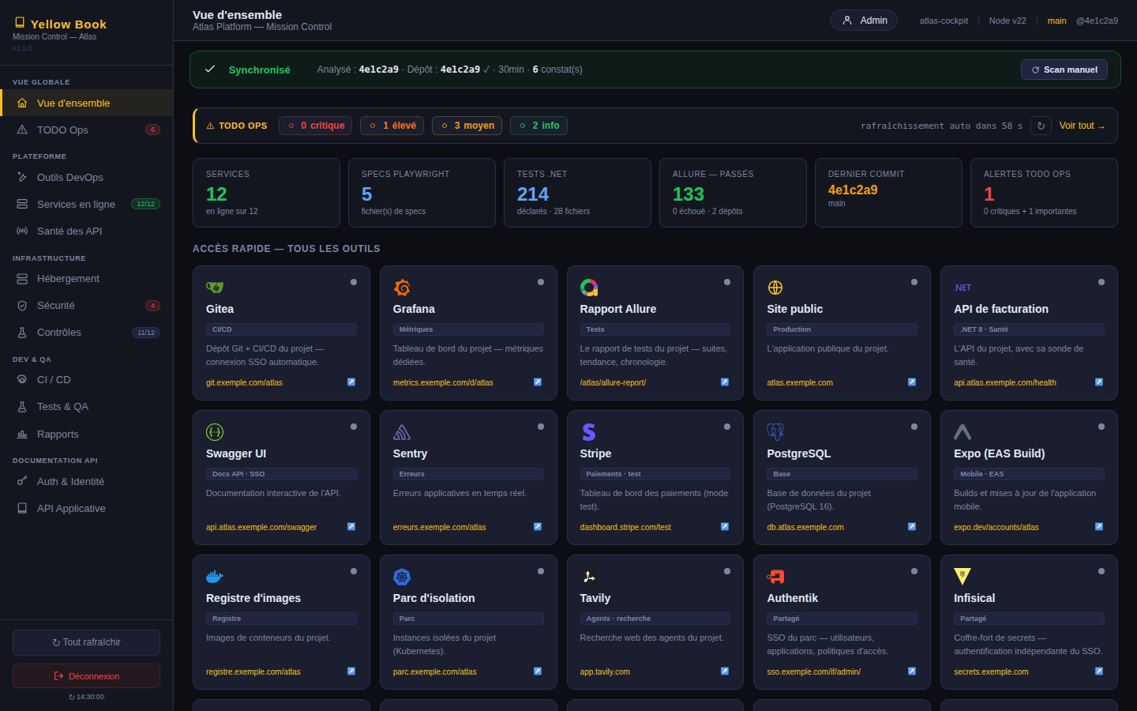This screenshot has height=711, width=1137.
Task: Open the Alertes TODO Ops stat card
Action: (1044, 193)
